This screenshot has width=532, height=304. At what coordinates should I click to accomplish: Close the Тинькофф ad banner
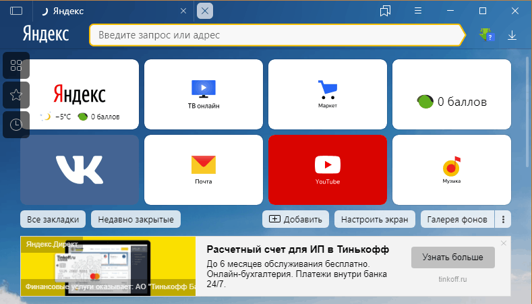point(504,243)
